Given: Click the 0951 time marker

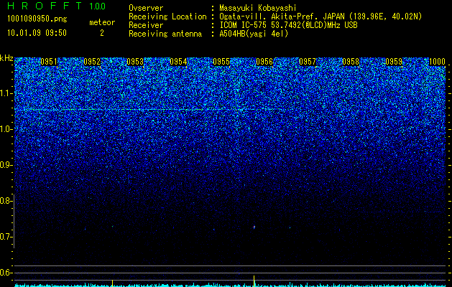Looking at the screenshot, I should tap(49, 62).
